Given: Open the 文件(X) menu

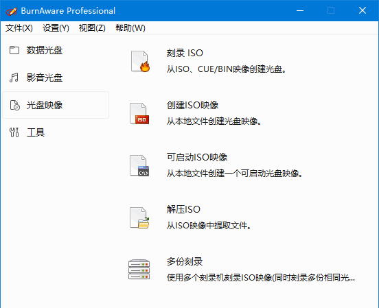Looking at the screenshot, I should click(x=19, y=28).
